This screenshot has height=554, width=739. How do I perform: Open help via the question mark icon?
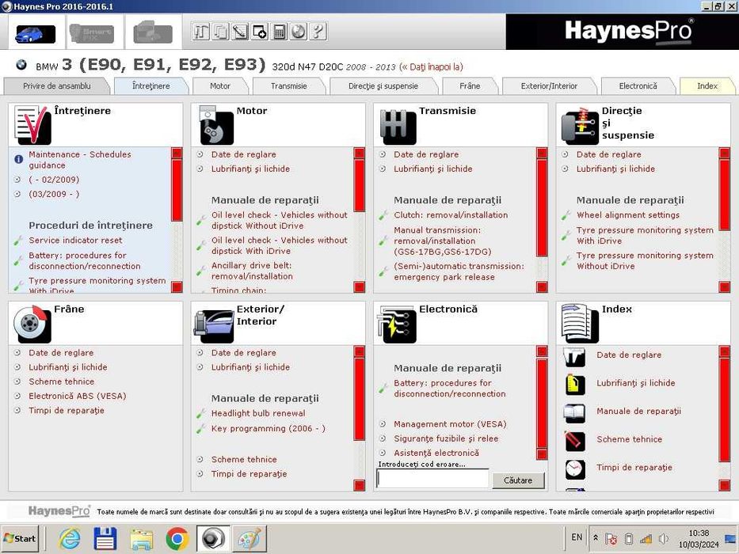coord(318,32)
